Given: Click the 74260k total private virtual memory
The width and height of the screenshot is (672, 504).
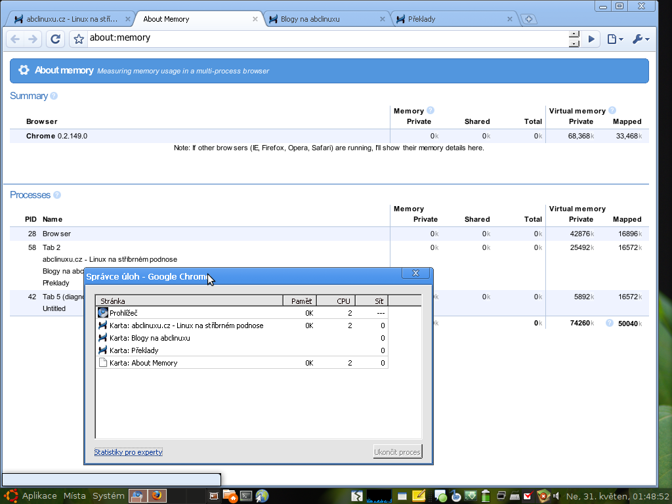Looking at the screenshot, I should (582, 323).
